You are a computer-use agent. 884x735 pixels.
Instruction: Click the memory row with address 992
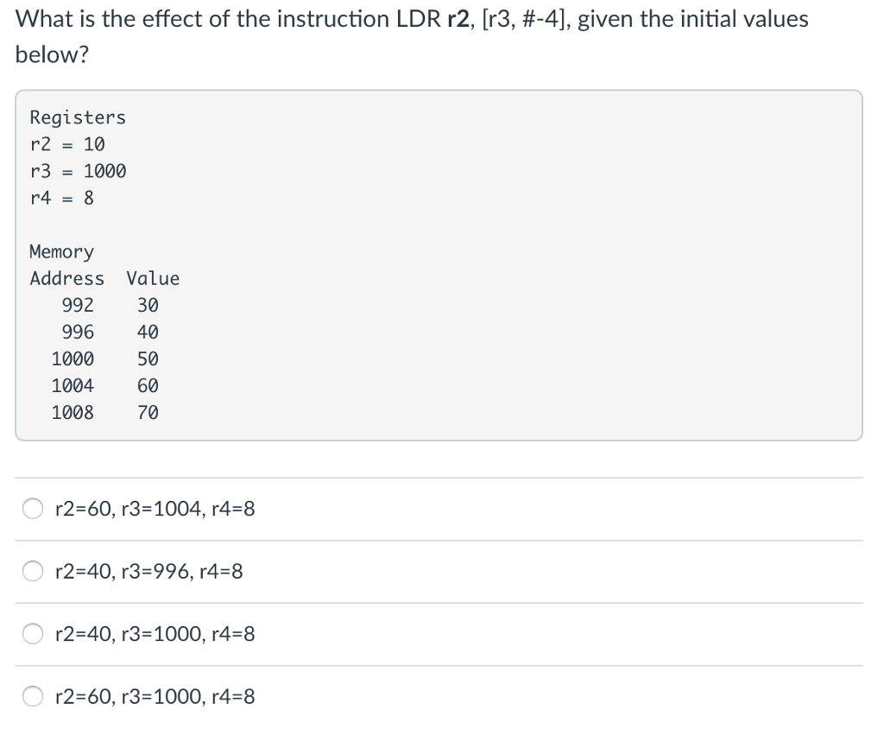tap(112, 305)
